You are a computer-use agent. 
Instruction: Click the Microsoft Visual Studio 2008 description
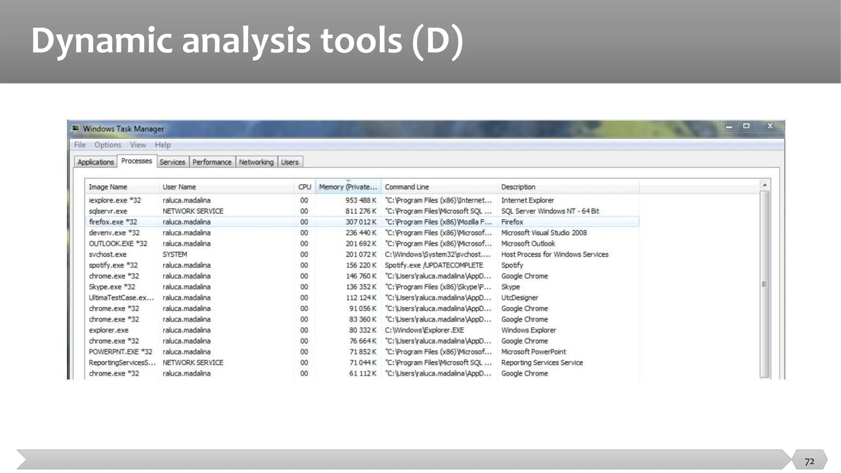point(544,233)
